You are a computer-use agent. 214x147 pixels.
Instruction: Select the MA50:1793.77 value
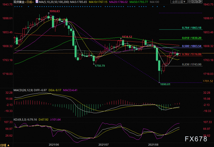click(x=139, y=2)
